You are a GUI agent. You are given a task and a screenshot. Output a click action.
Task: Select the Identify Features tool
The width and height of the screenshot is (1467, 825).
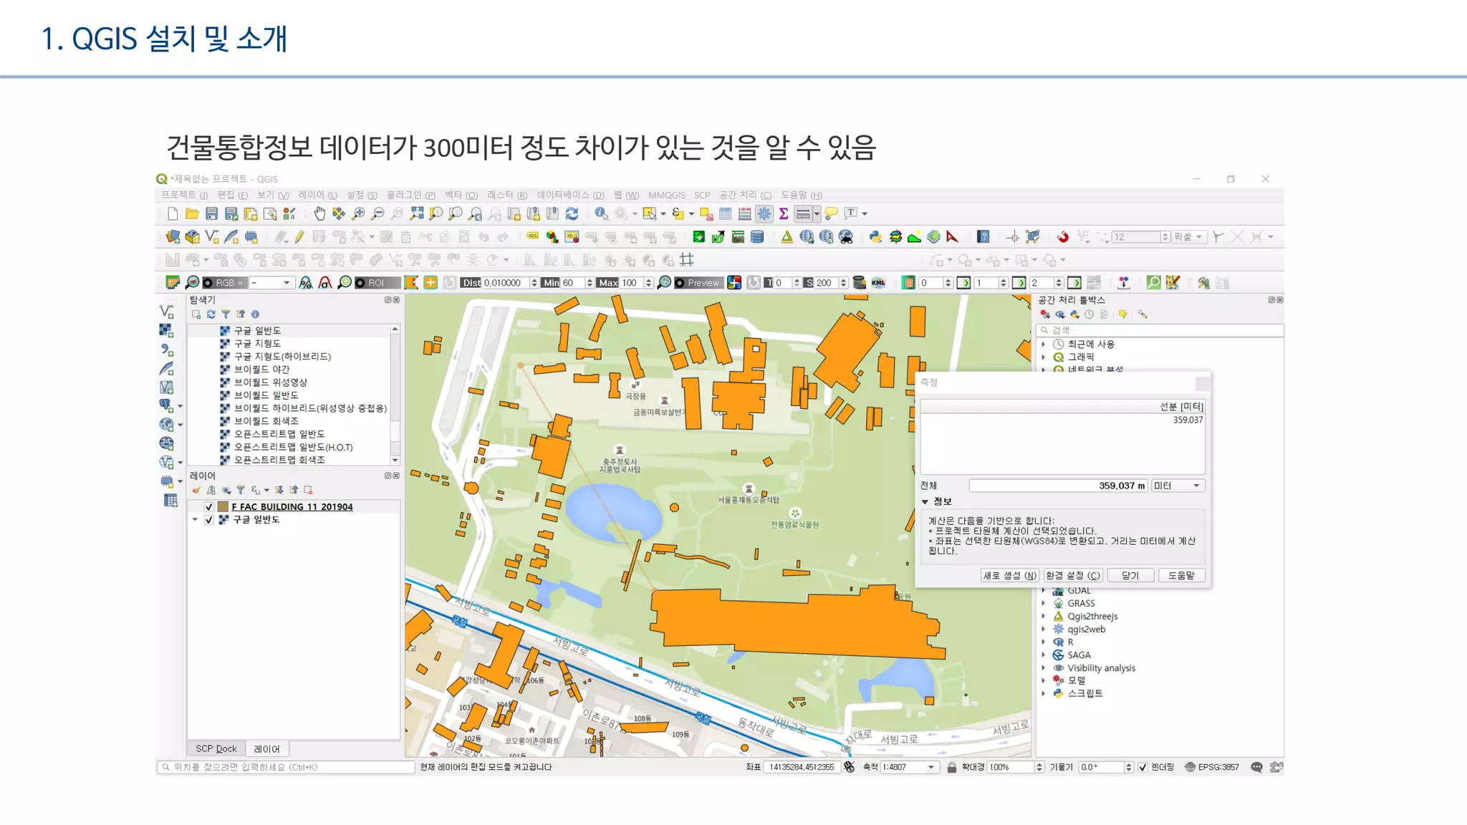601,213
